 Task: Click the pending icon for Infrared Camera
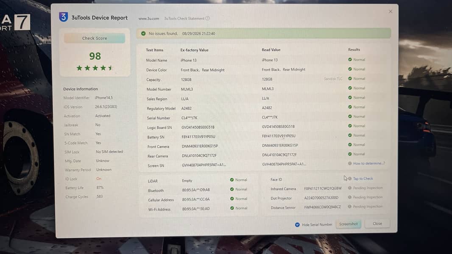pyautogui.click(x=350, y=188)
